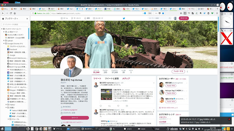Viewport: 234px width, 131px height.
Task: Retweet the first tweet
Action: tap(109, 106)
